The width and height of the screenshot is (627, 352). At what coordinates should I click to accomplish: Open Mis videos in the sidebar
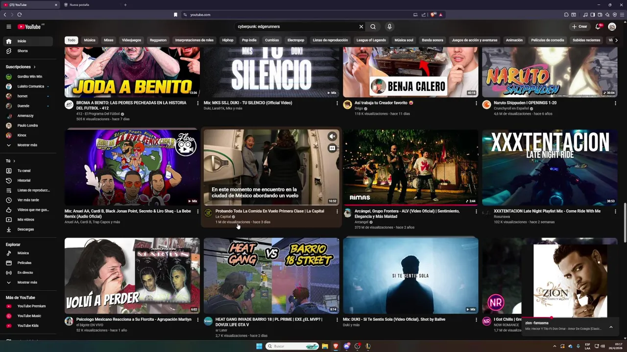coord(27,220)
